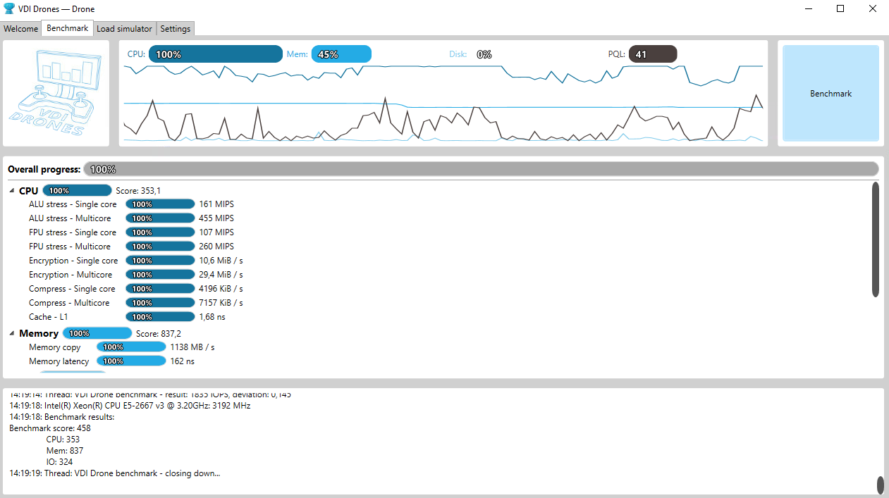Viewport: 889px width, 498px height.
Task: Collapse the CPU results section
Action: (12, 191)
